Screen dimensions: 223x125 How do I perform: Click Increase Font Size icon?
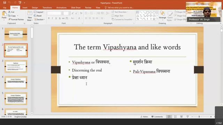(73, 13)
